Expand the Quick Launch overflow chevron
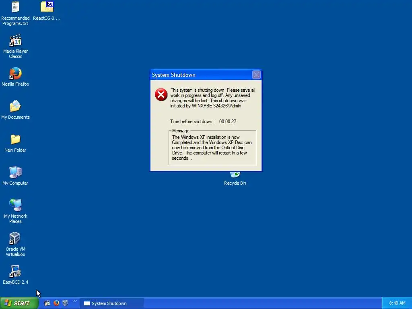Screen dimensions: 412x309 (x=75, y=301)
